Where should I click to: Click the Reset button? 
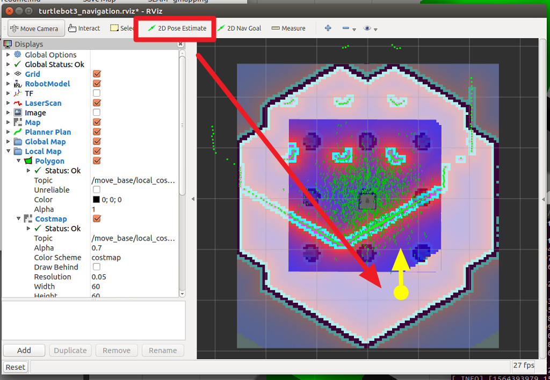coord(16,367)
